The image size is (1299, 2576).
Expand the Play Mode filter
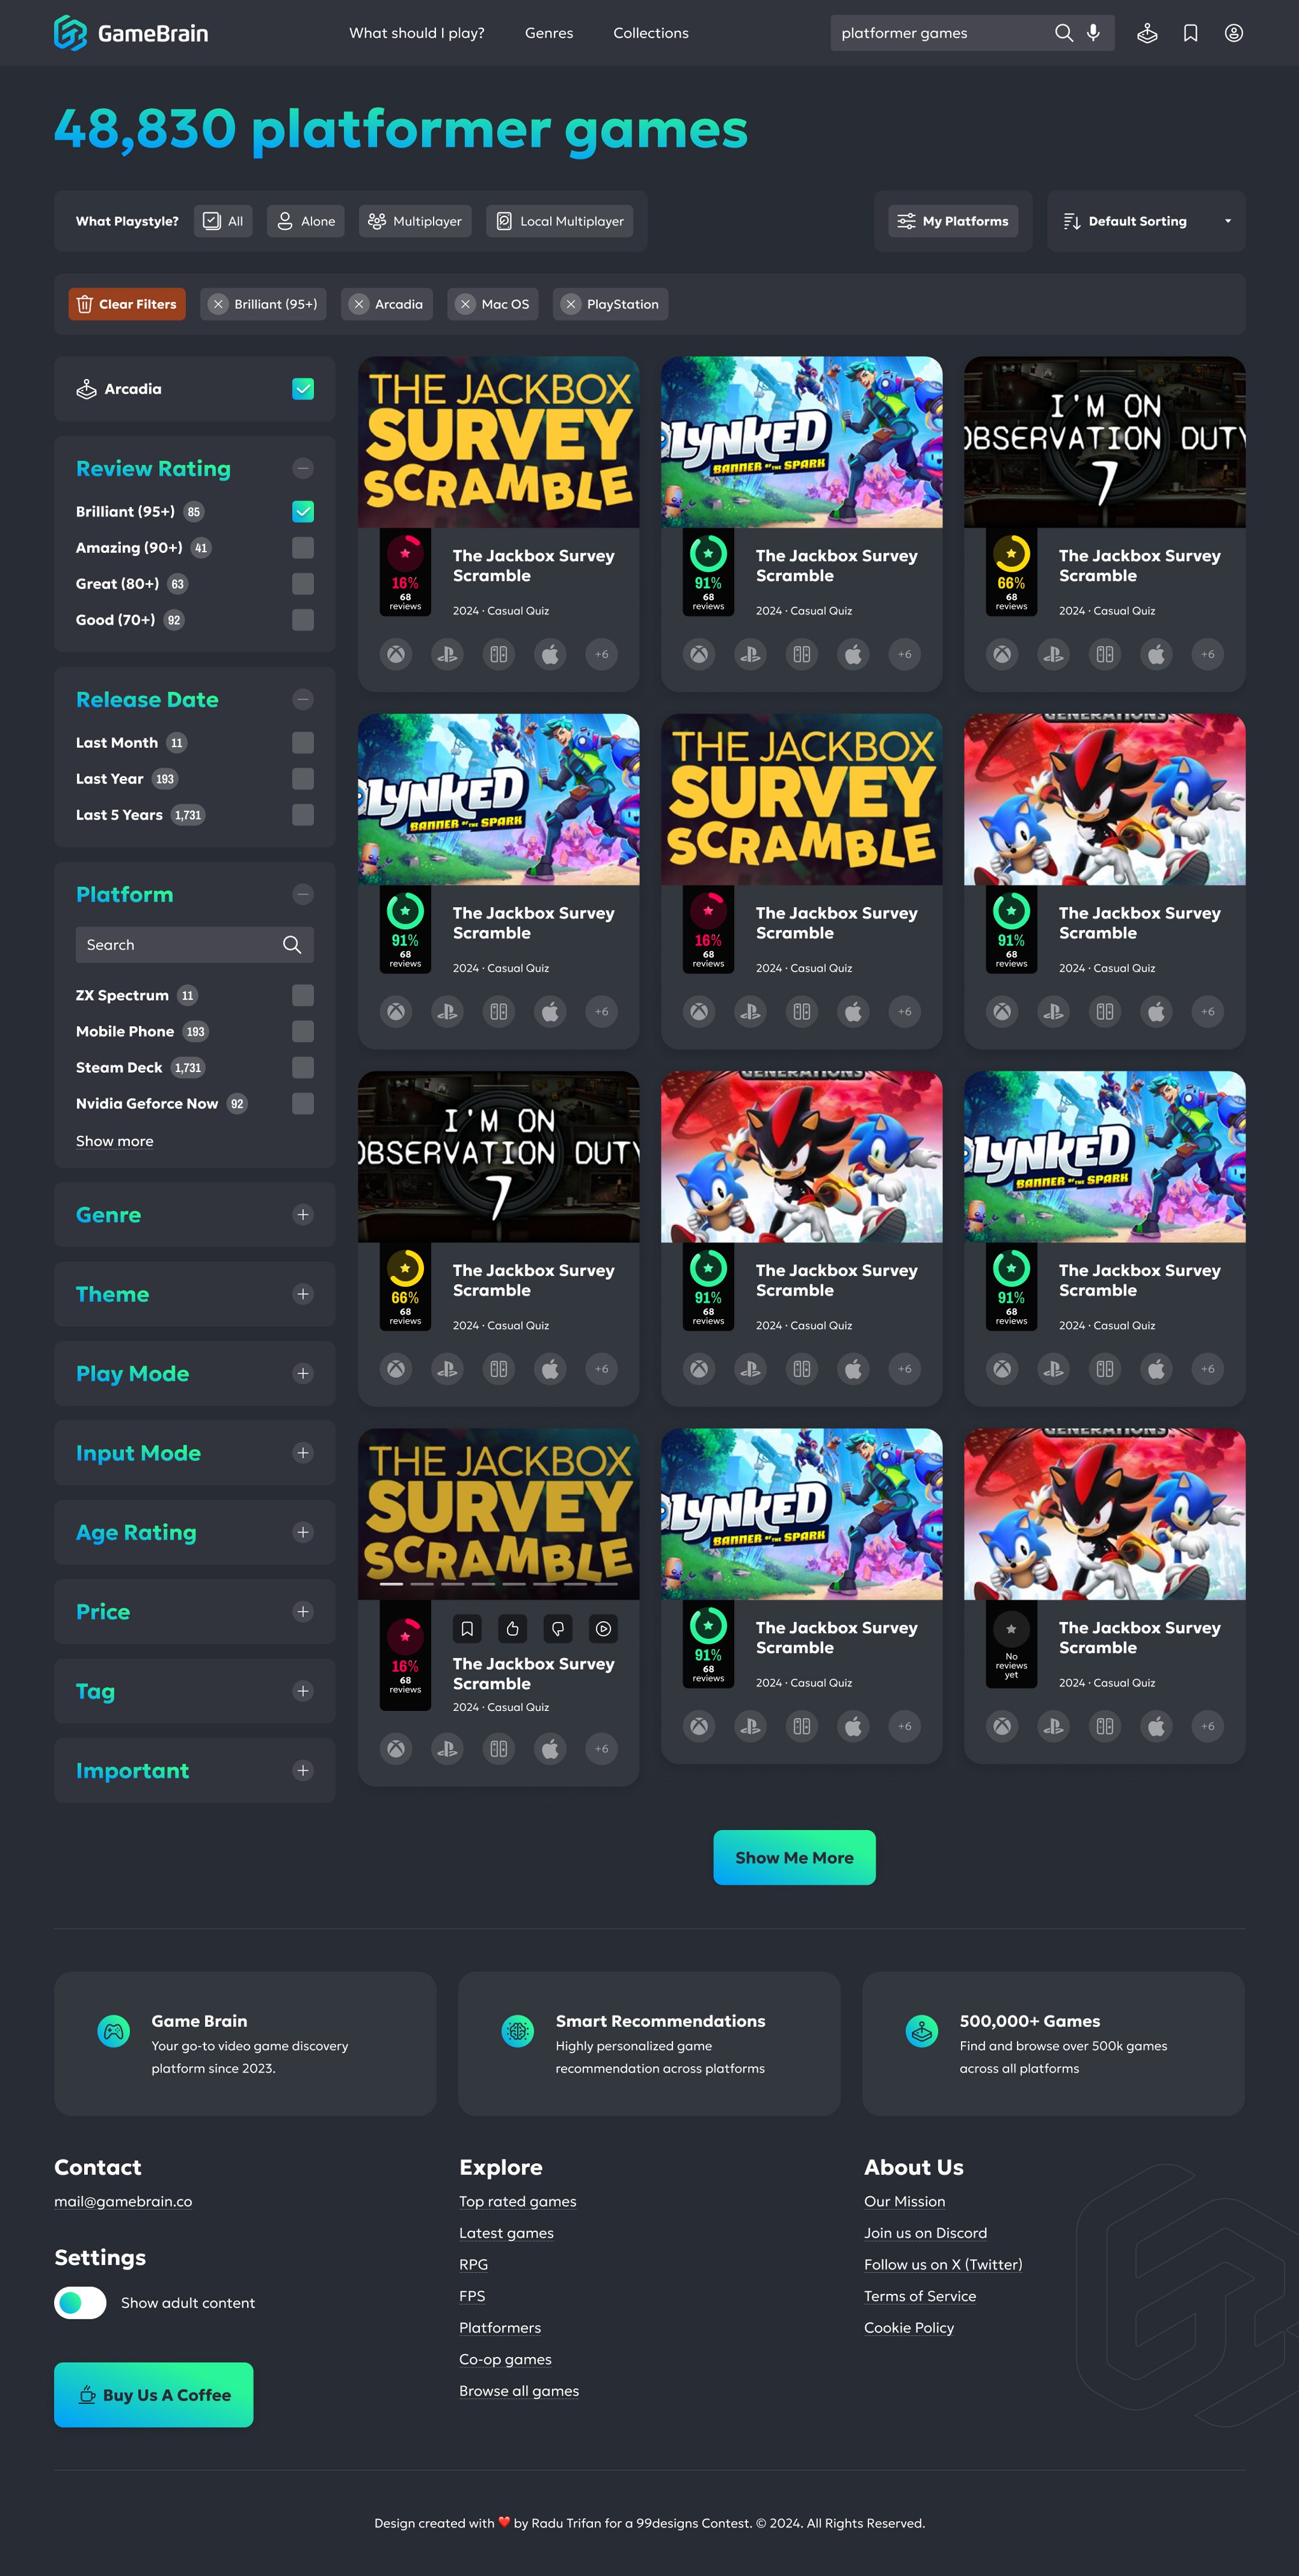303,1373
